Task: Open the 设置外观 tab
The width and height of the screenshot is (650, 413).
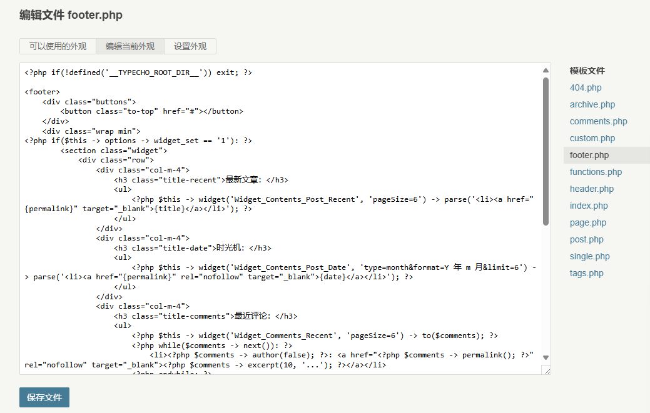Action: coord(190,46)
